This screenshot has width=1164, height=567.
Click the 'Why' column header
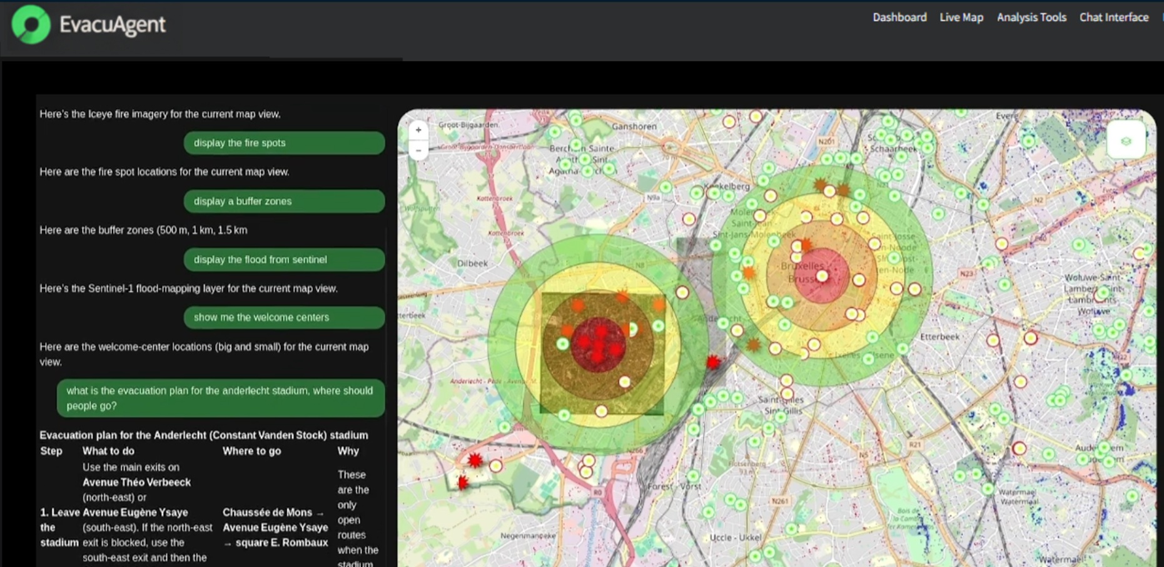click(x=348, y=451)
